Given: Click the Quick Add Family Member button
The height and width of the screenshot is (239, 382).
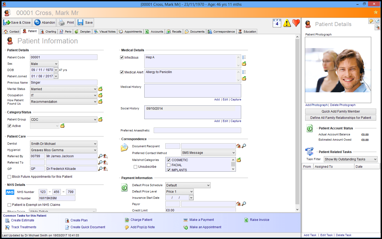Looking at the screenshot, I should coord(340,111).
